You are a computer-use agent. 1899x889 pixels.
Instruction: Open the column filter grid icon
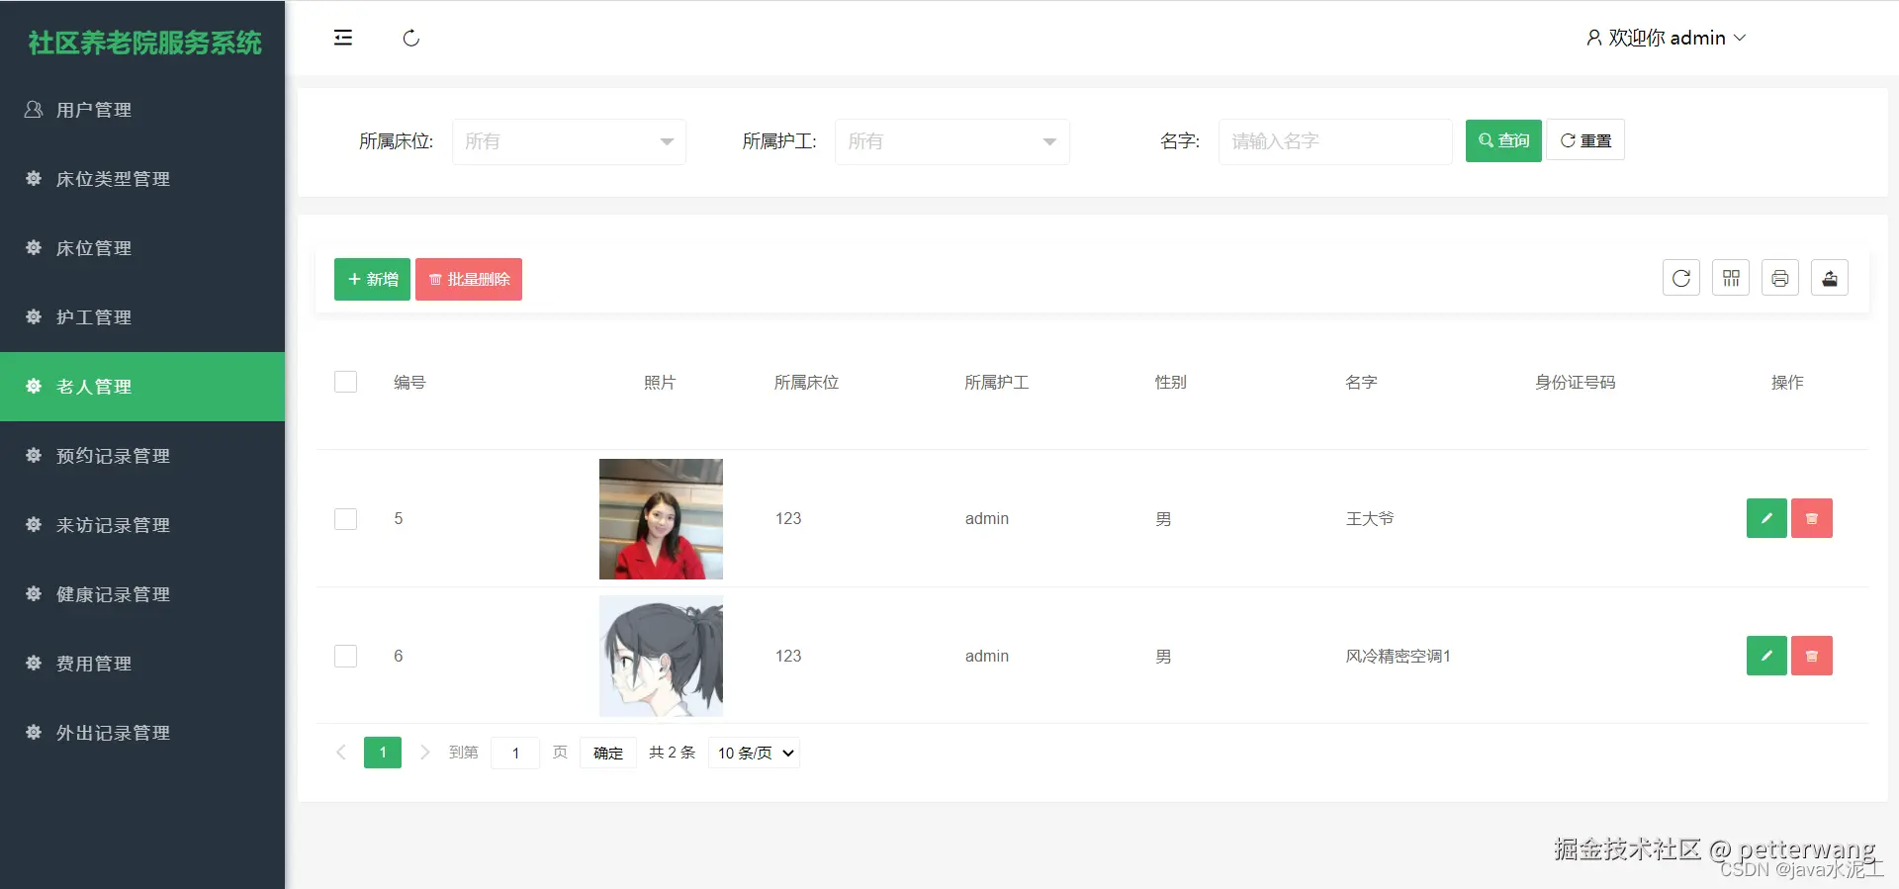coord(1731,278)
